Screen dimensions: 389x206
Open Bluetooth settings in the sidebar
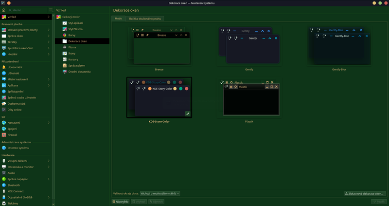14,185
